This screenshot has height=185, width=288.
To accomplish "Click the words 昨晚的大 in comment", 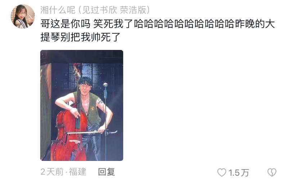I will [255, 24].
